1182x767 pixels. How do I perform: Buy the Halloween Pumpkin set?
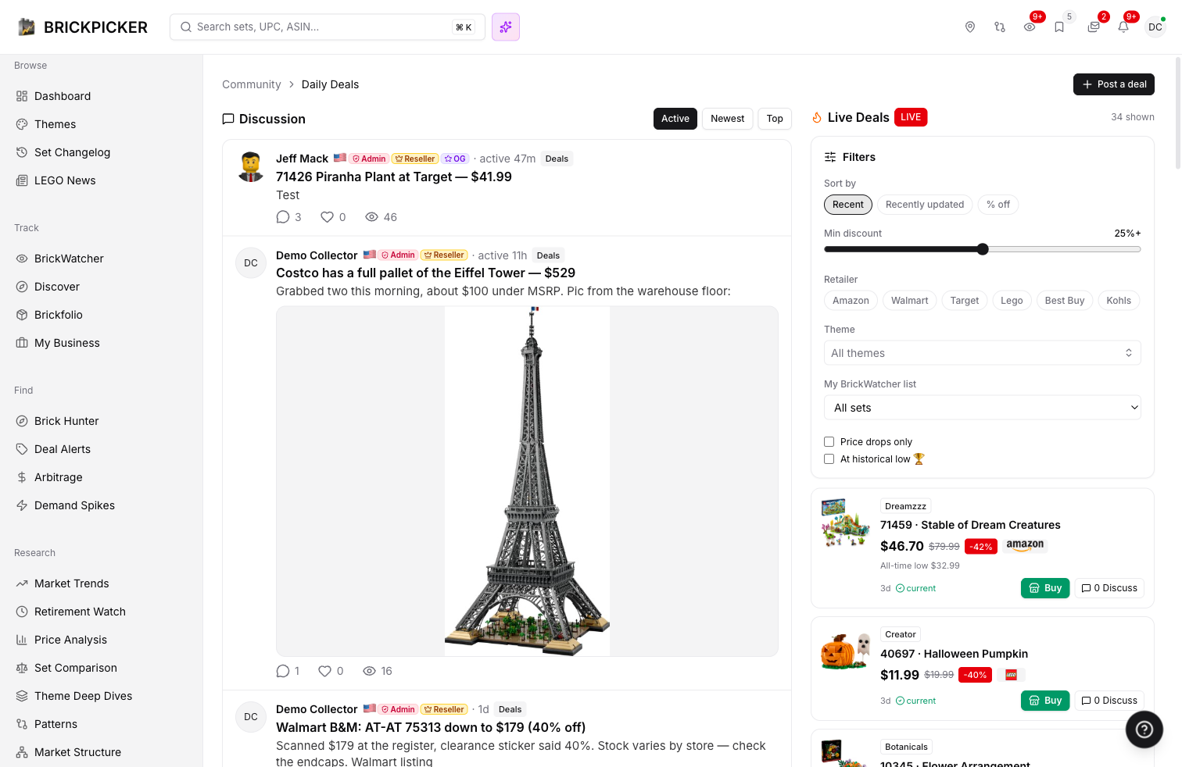[1045, 701]
